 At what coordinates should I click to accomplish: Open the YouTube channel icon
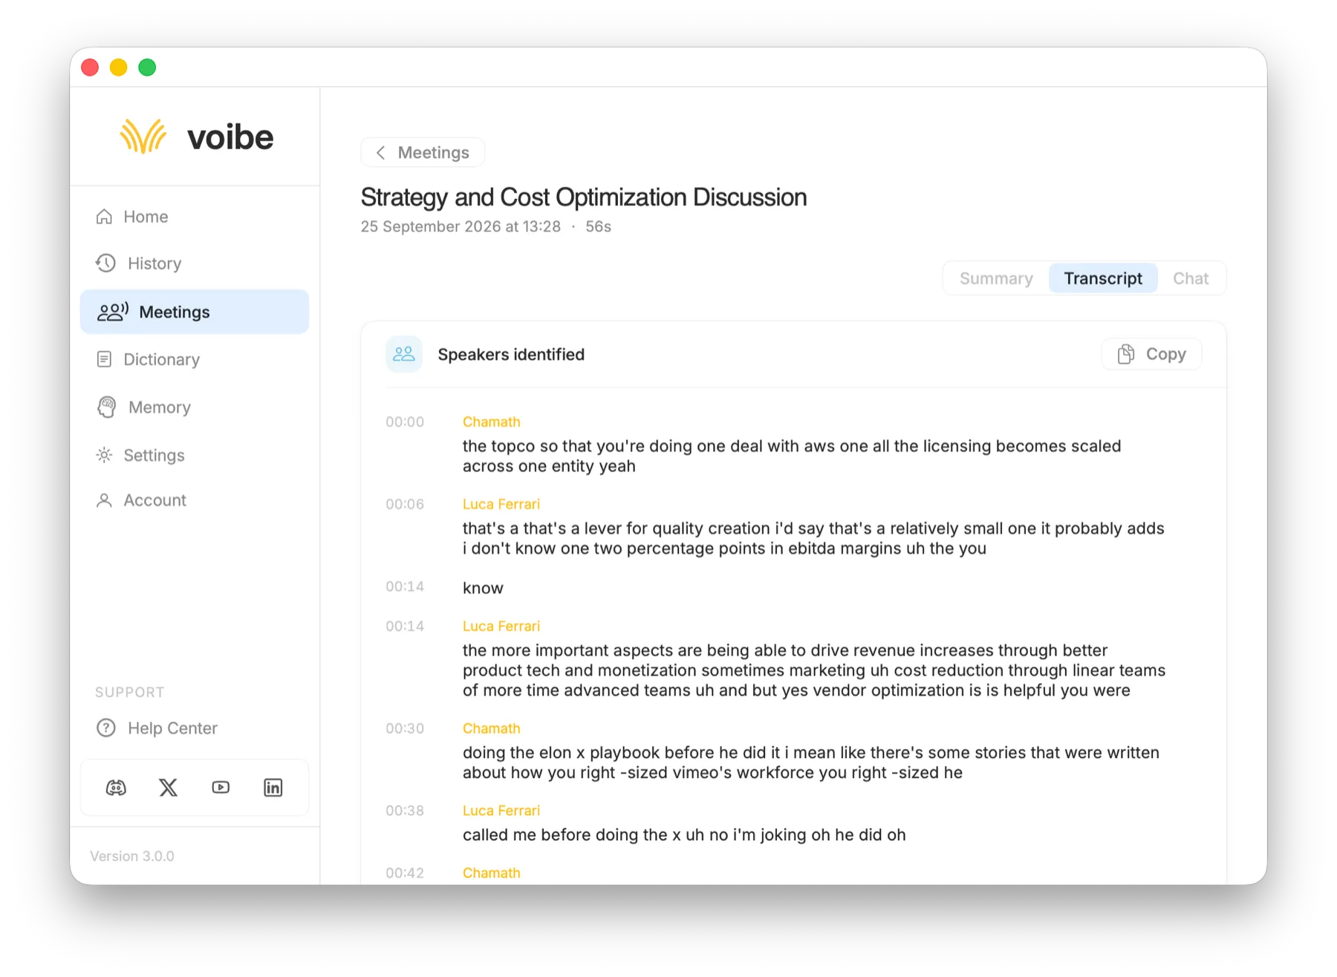[x=221, y=788]
